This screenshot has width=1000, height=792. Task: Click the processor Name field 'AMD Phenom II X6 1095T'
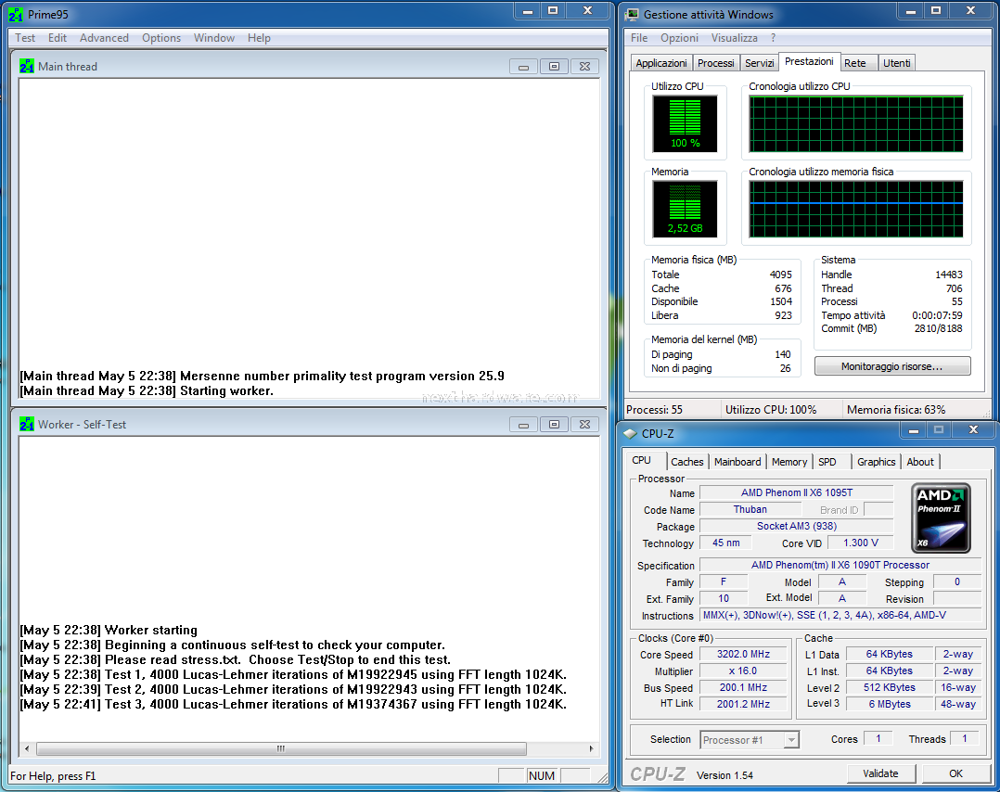(x=797, y=493)
